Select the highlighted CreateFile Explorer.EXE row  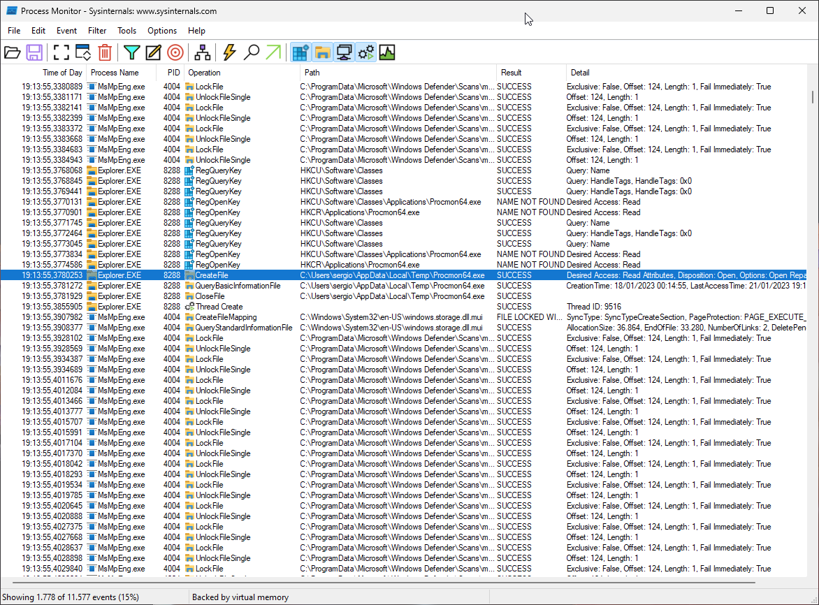coord(403,275)
